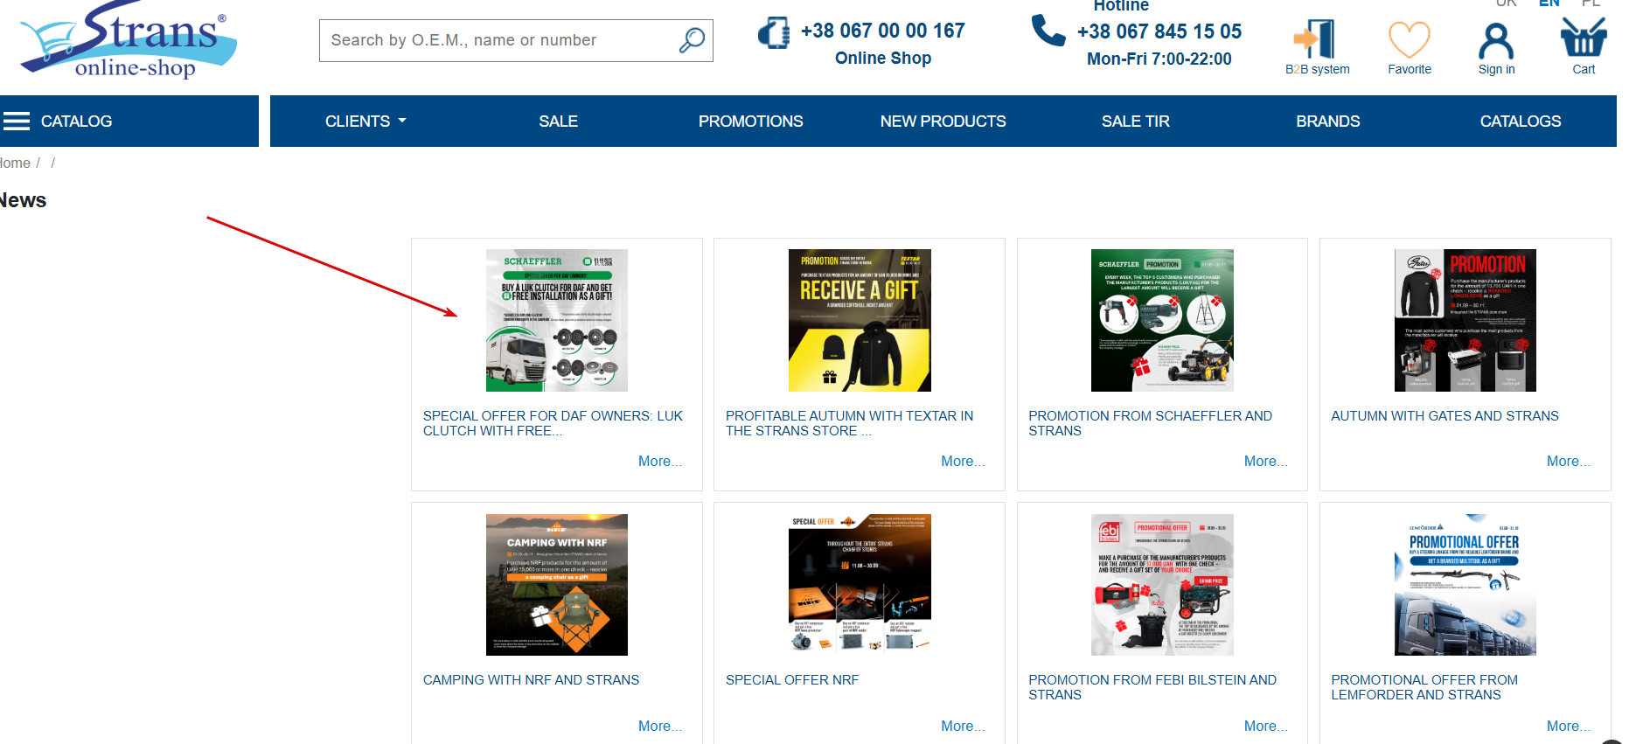Image resolution: width=1629 pixels, height=744 pixels.
Task: Open NEW PRODUCTS section
Action: pos(943,122)
